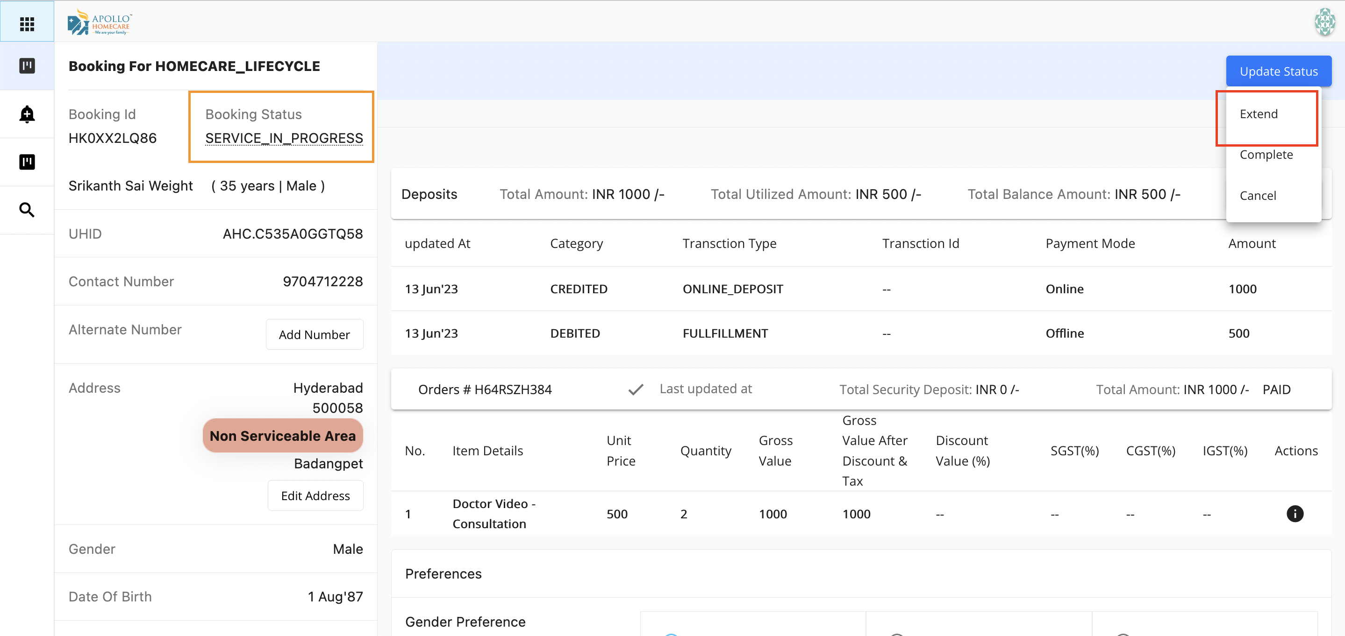Open the Update Status dropdown button
This screenshot has height=636, width=1345.
pos(1278,71)
